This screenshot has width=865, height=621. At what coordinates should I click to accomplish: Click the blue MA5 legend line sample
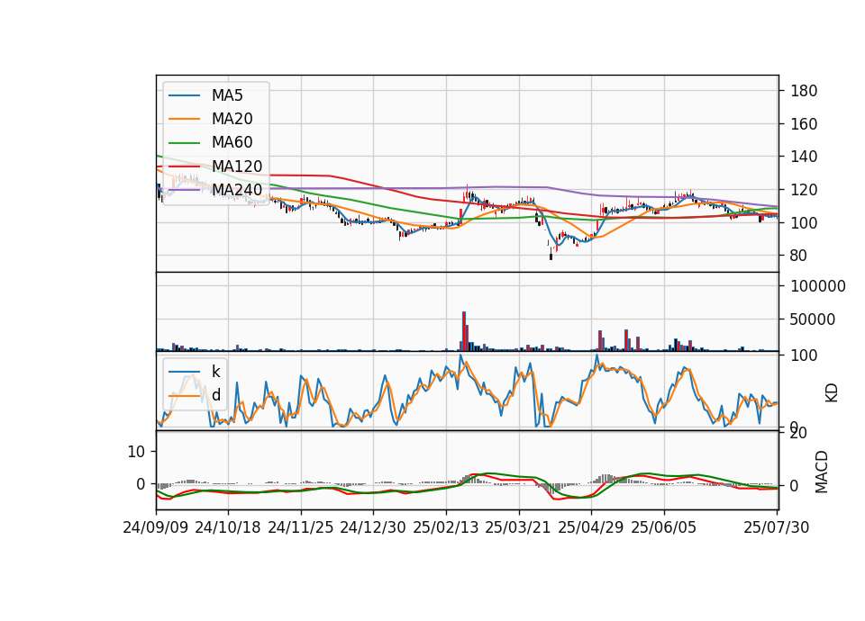pyautogui.click(x=184, y=96)
